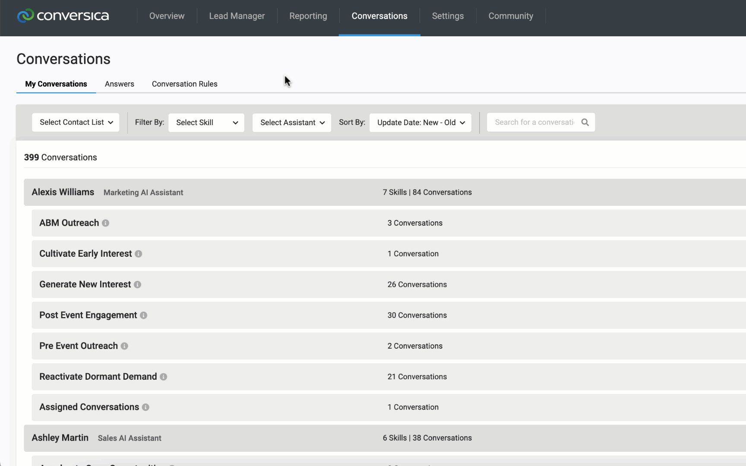The height and width of the screenshot is (466, 746).
Task: Click info icon next to Post Event Engagement
Action: [143, 315]
